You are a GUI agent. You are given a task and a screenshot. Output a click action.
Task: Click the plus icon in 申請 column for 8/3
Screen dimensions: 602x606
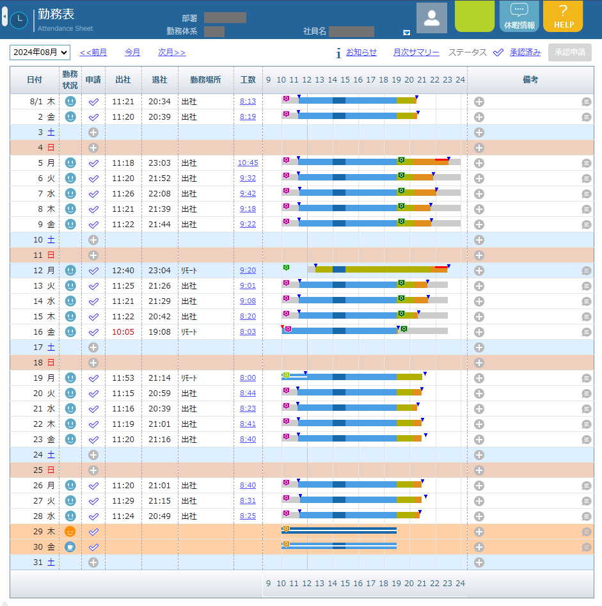pyautogui.click(x=93, y=132)
